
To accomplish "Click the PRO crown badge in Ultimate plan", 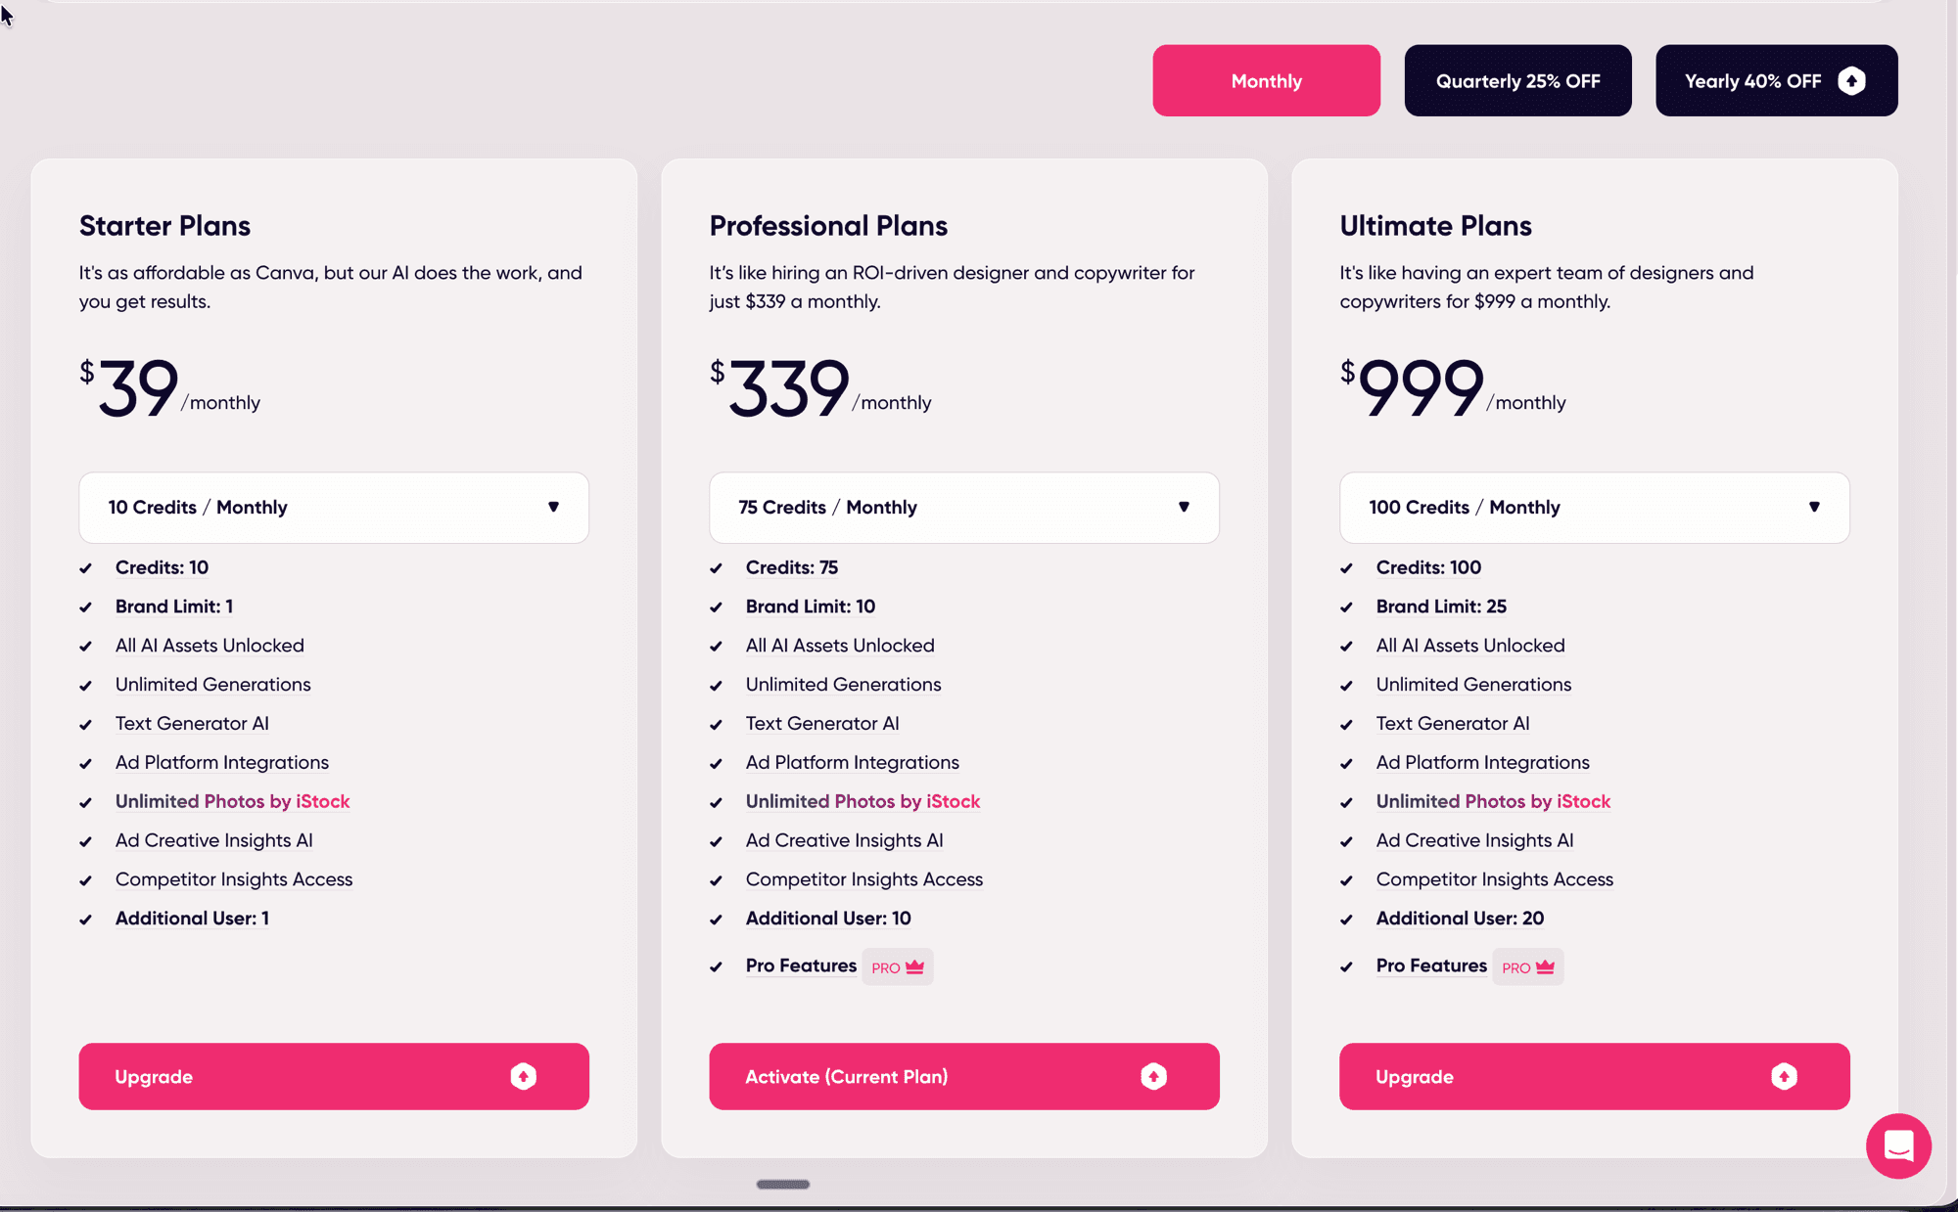I will pos(1527,966).
